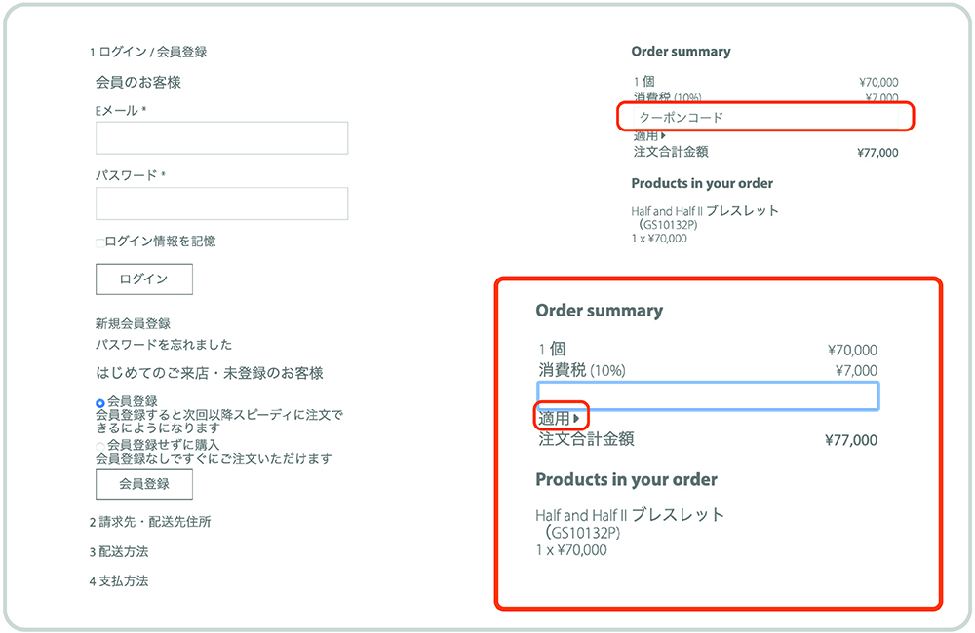Viewport: 975px width, 633px height.
Task: Open the bracelet product name in the small summary
Action: pos(705,211)
